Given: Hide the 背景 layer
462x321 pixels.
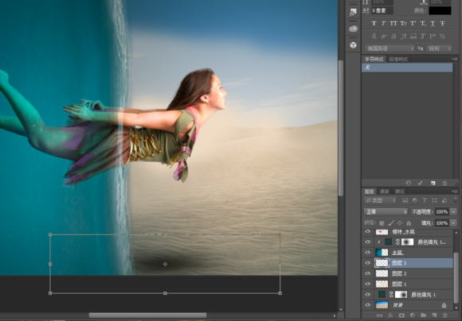Looking at the screenshot, I should click(368, 305).
